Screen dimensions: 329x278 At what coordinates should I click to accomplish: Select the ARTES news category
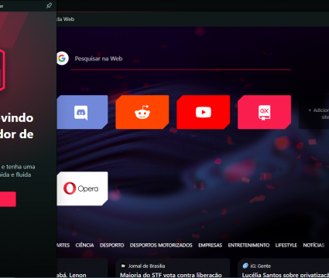click(63, 245)
